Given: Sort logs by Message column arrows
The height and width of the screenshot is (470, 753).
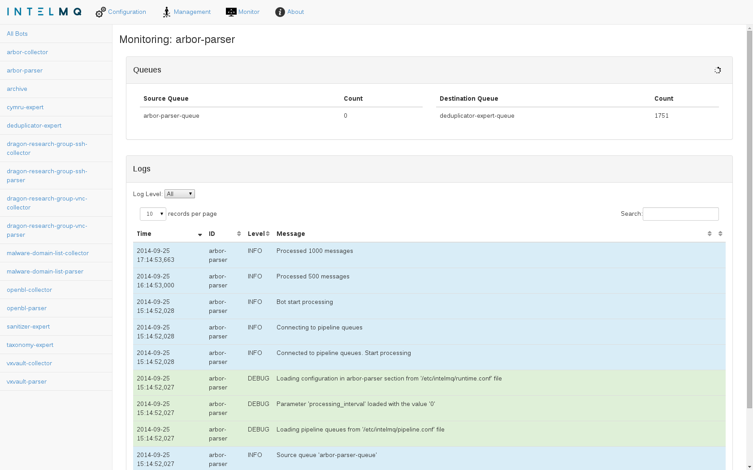Looking at the screenshot, I should click(x=710, y=234).
